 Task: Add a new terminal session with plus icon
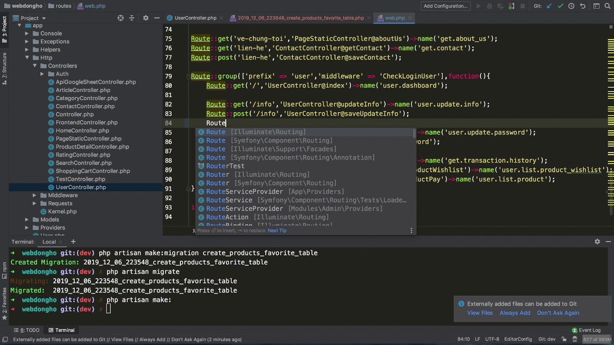(73, 241)
